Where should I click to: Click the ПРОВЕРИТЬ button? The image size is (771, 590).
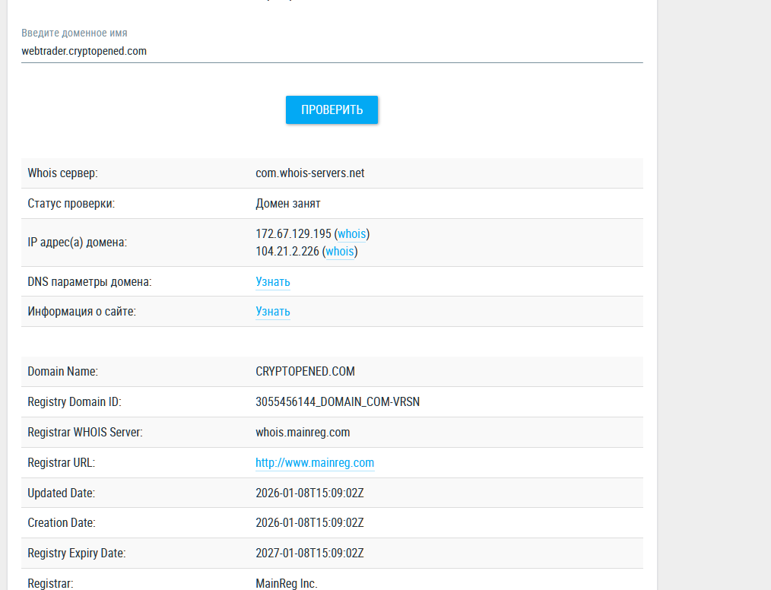click(332, 109)
